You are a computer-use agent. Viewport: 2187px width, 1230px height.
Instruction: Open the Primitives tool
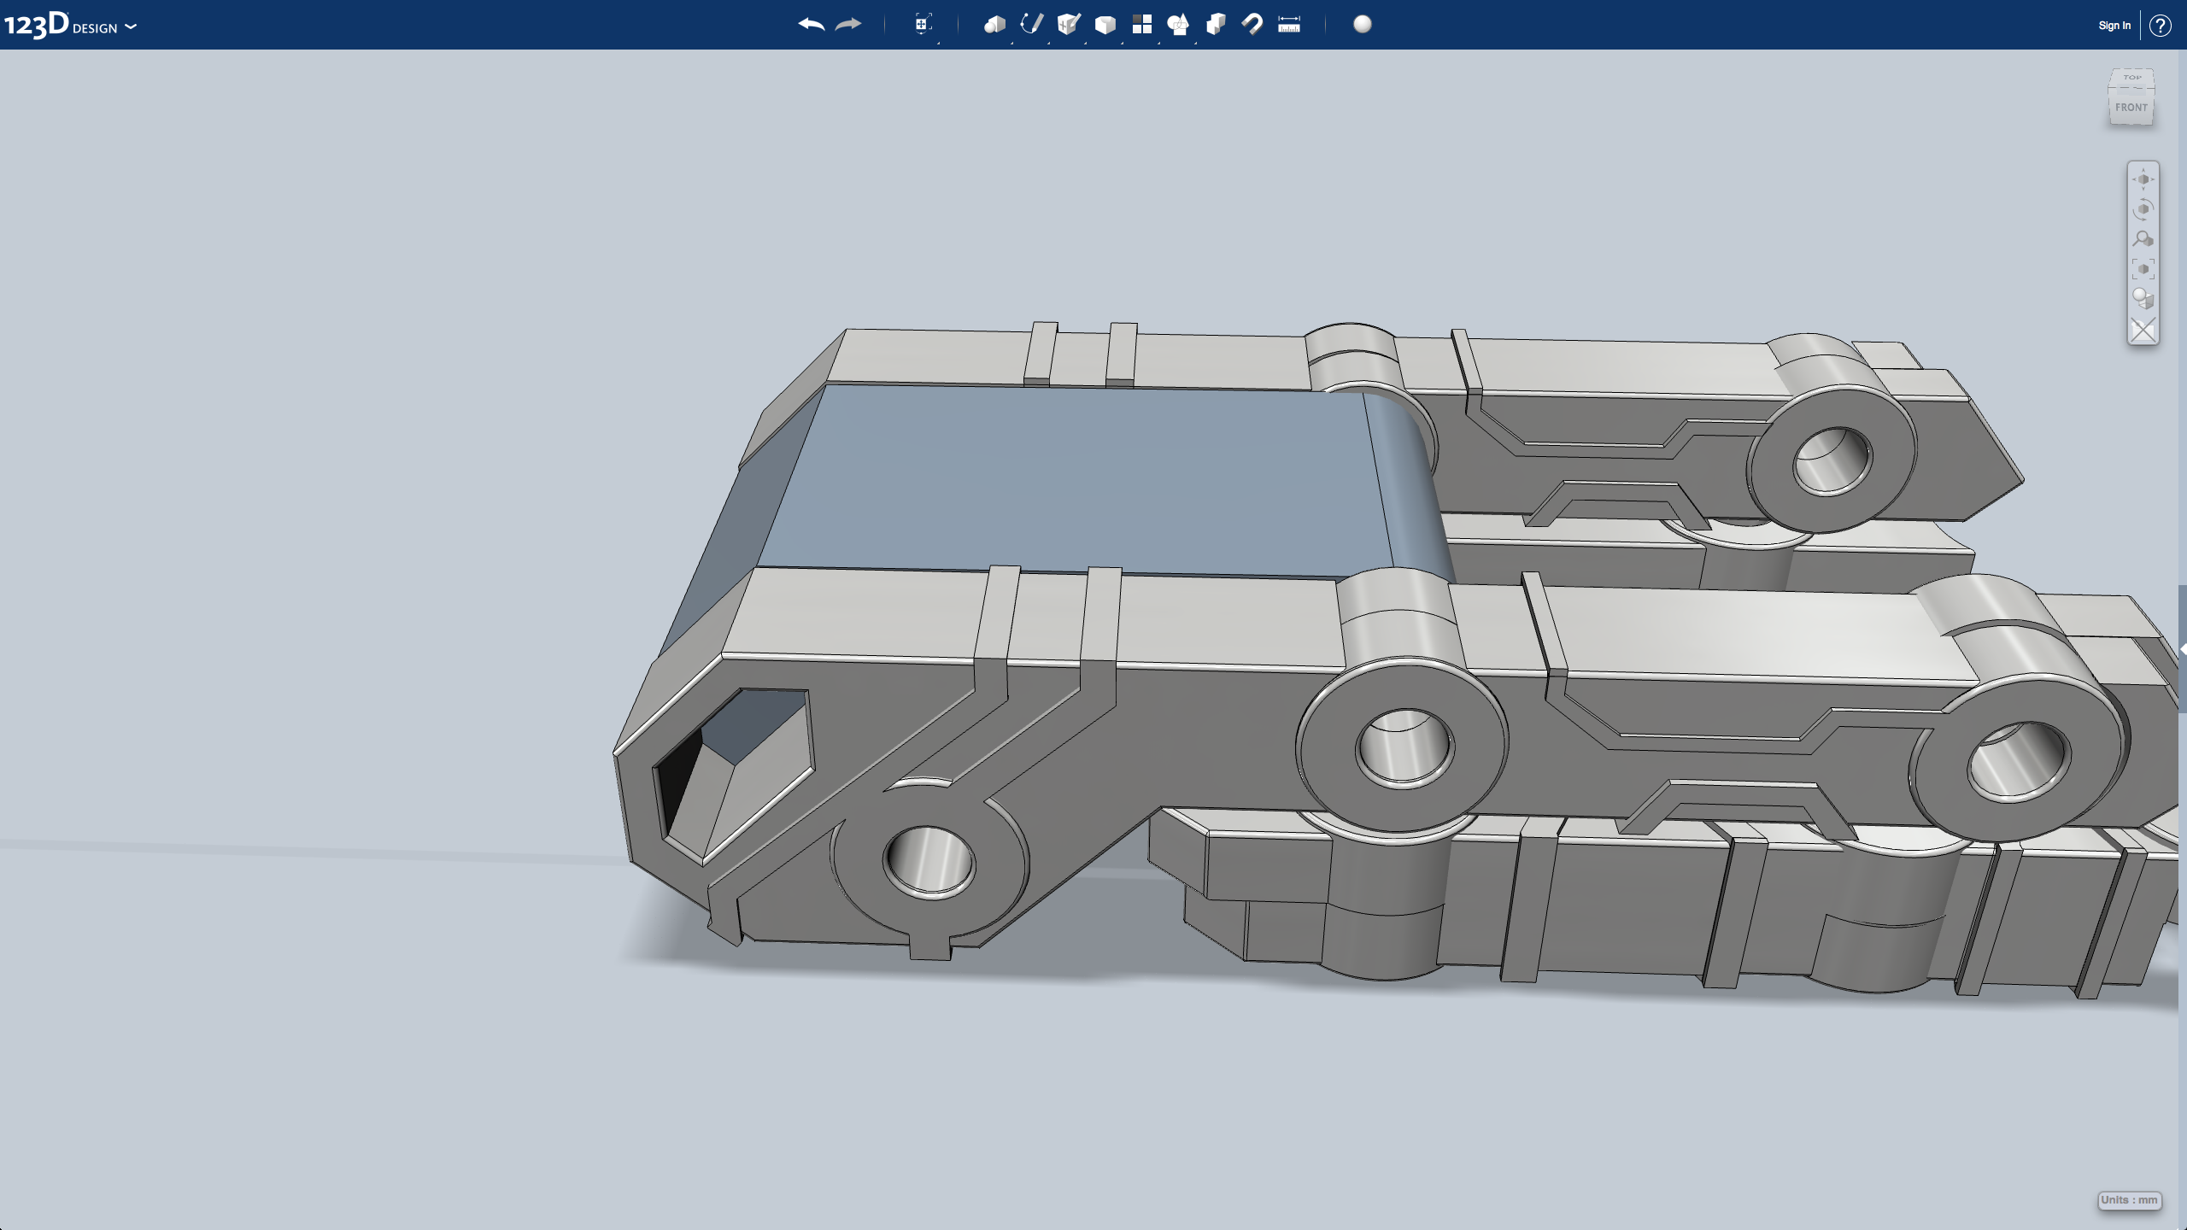994,24
